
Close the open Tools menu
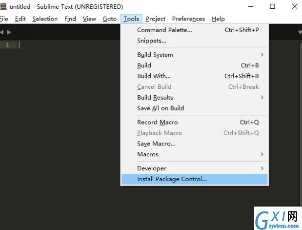pyautogui.click(x=131, y=19)
